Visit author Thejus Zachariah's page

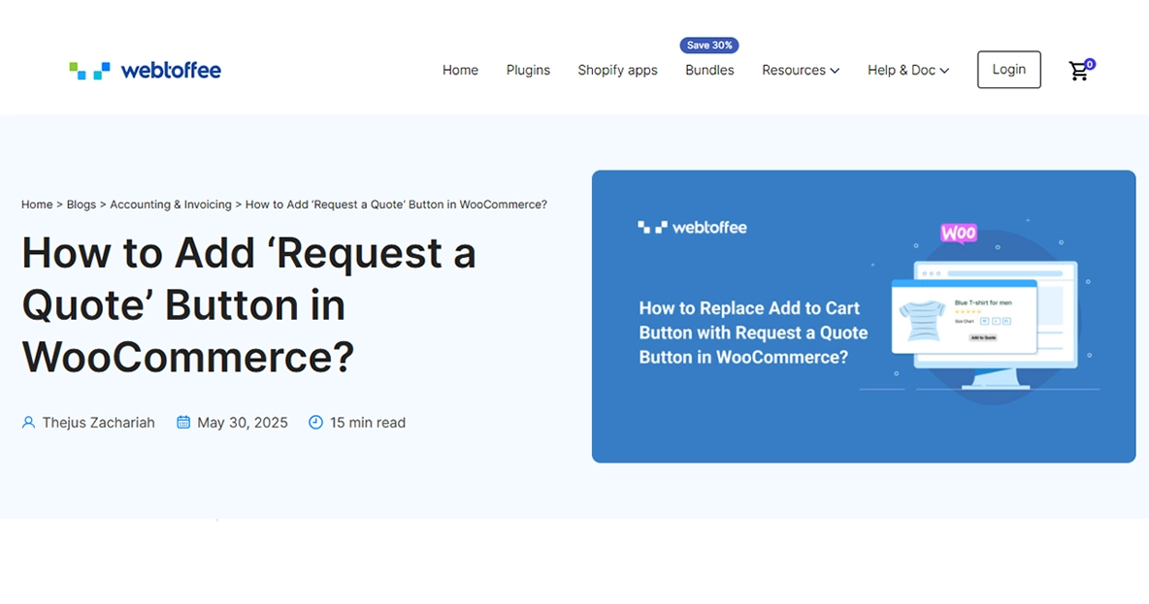[x=98, y=423]
